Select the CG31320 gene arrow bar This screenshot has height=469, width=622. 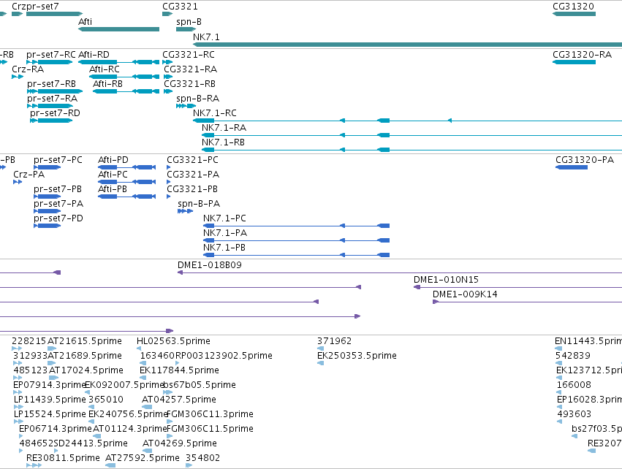point(574,14)
